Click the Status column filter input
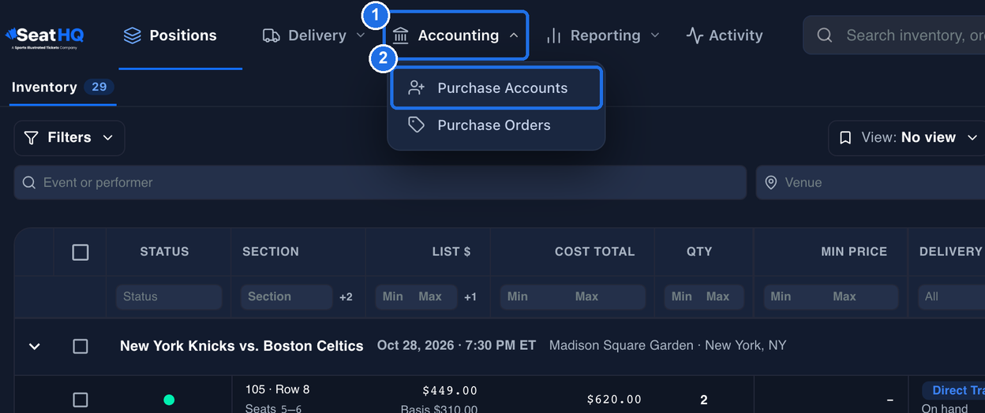 (x=169, y=296)
